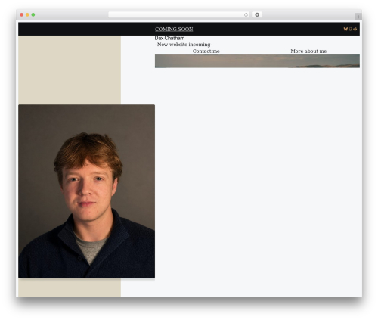Click the landscape banner image
Viewport: 378px width, 320px height.
[257, 61]
